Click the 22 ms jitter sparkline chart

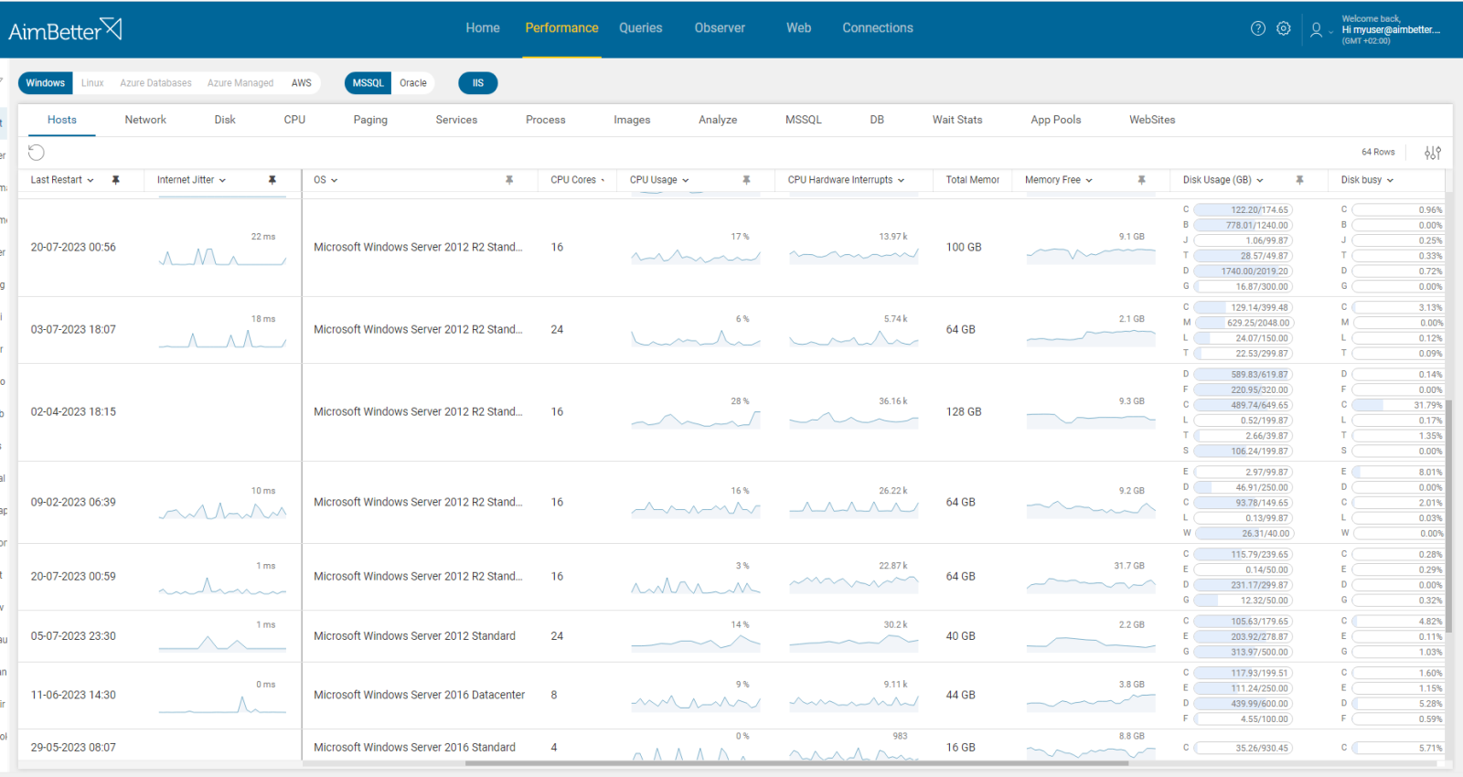tap(222, 255)
